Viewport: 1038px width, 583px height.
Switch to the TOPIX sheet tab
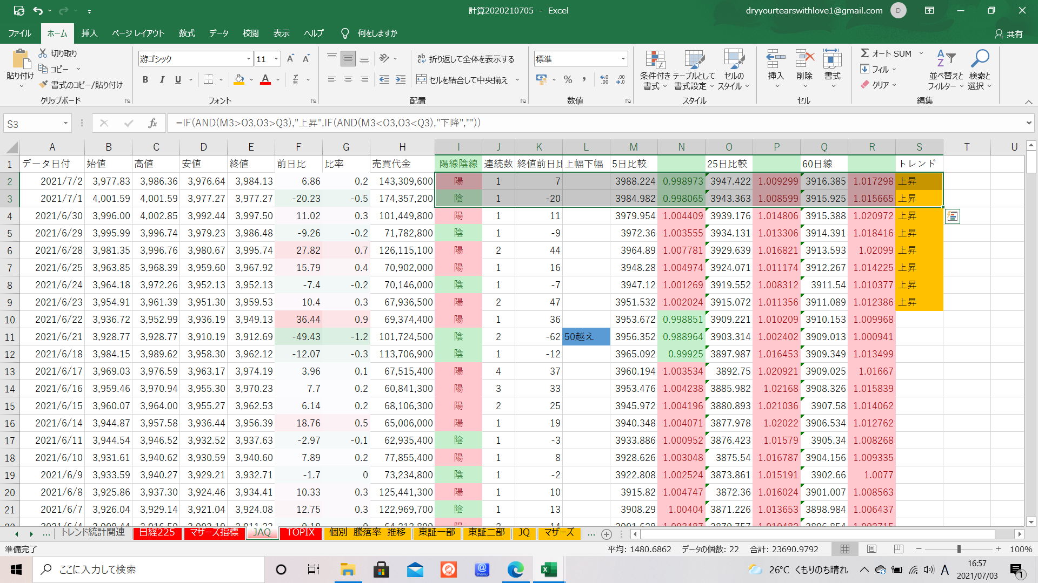click(x=301, y=532)
